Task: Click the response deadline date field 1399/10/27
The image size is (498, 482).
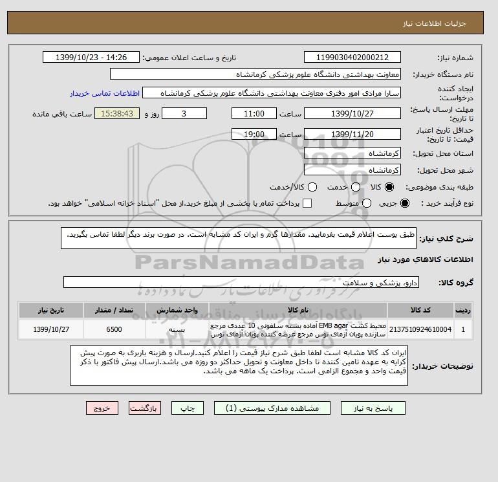Action: tap(352, 113)
